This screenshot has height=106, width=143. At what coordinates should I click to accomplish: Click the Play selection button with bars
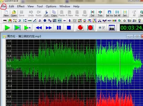point(17,28)
